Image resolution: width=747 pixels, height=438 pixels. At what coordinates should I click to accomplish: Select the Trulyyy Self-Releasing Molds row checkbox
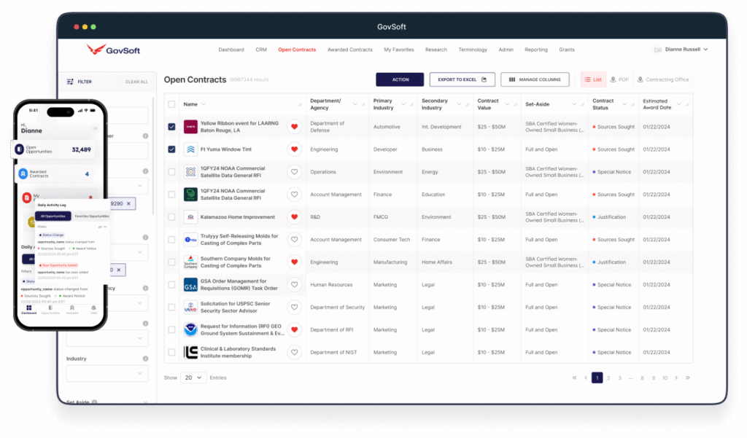click(x=171, y=240)
